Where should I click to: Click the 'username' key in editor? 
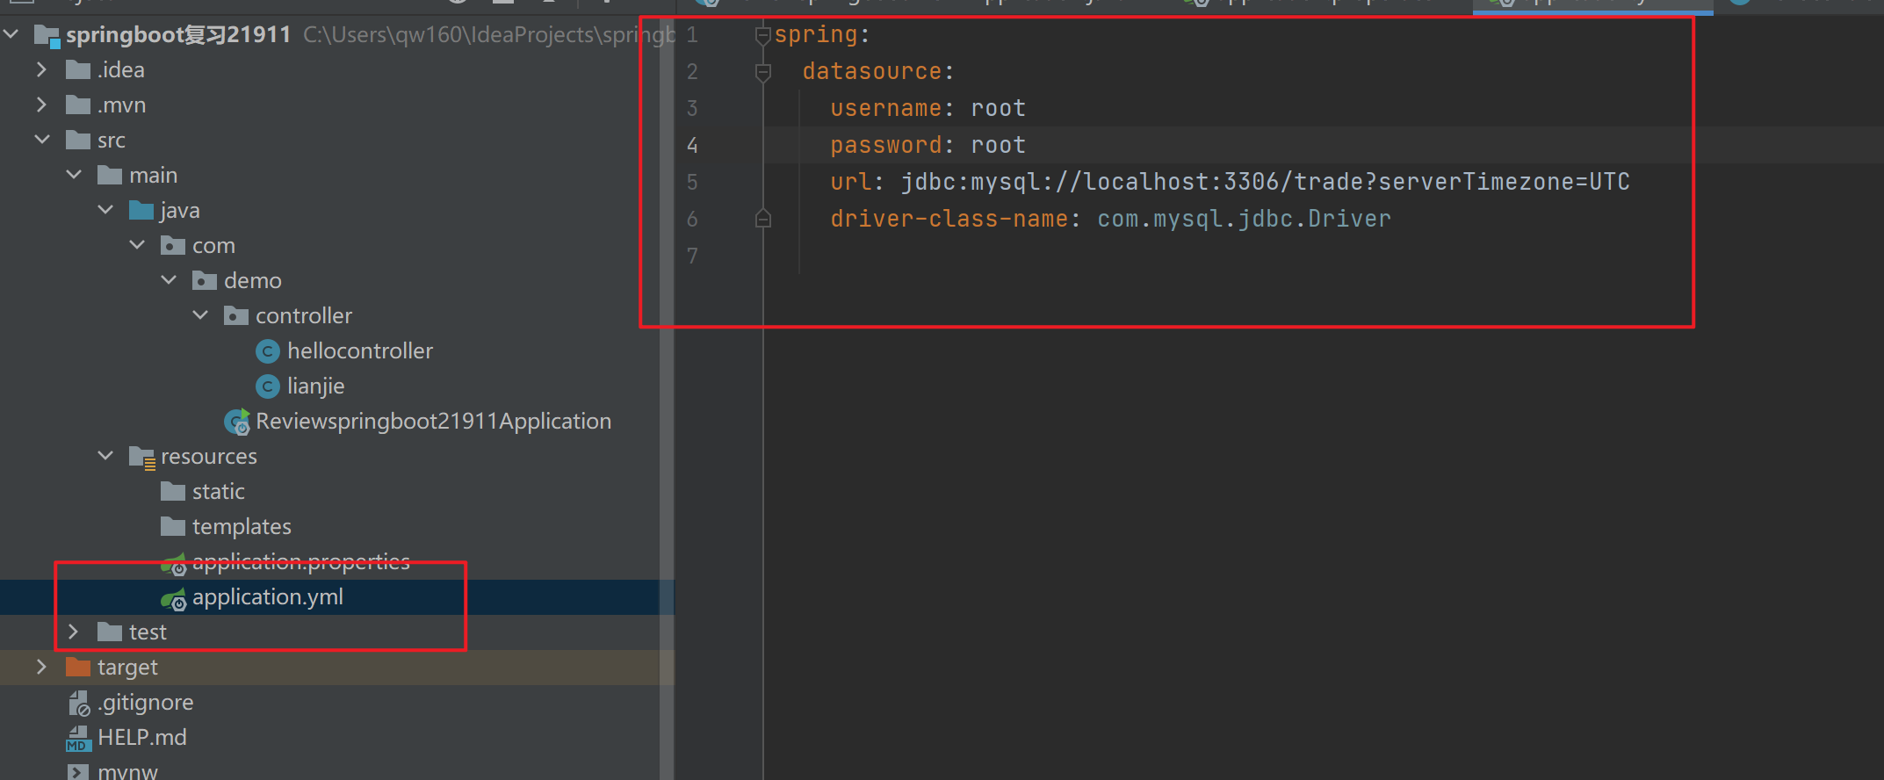point(886,108)
